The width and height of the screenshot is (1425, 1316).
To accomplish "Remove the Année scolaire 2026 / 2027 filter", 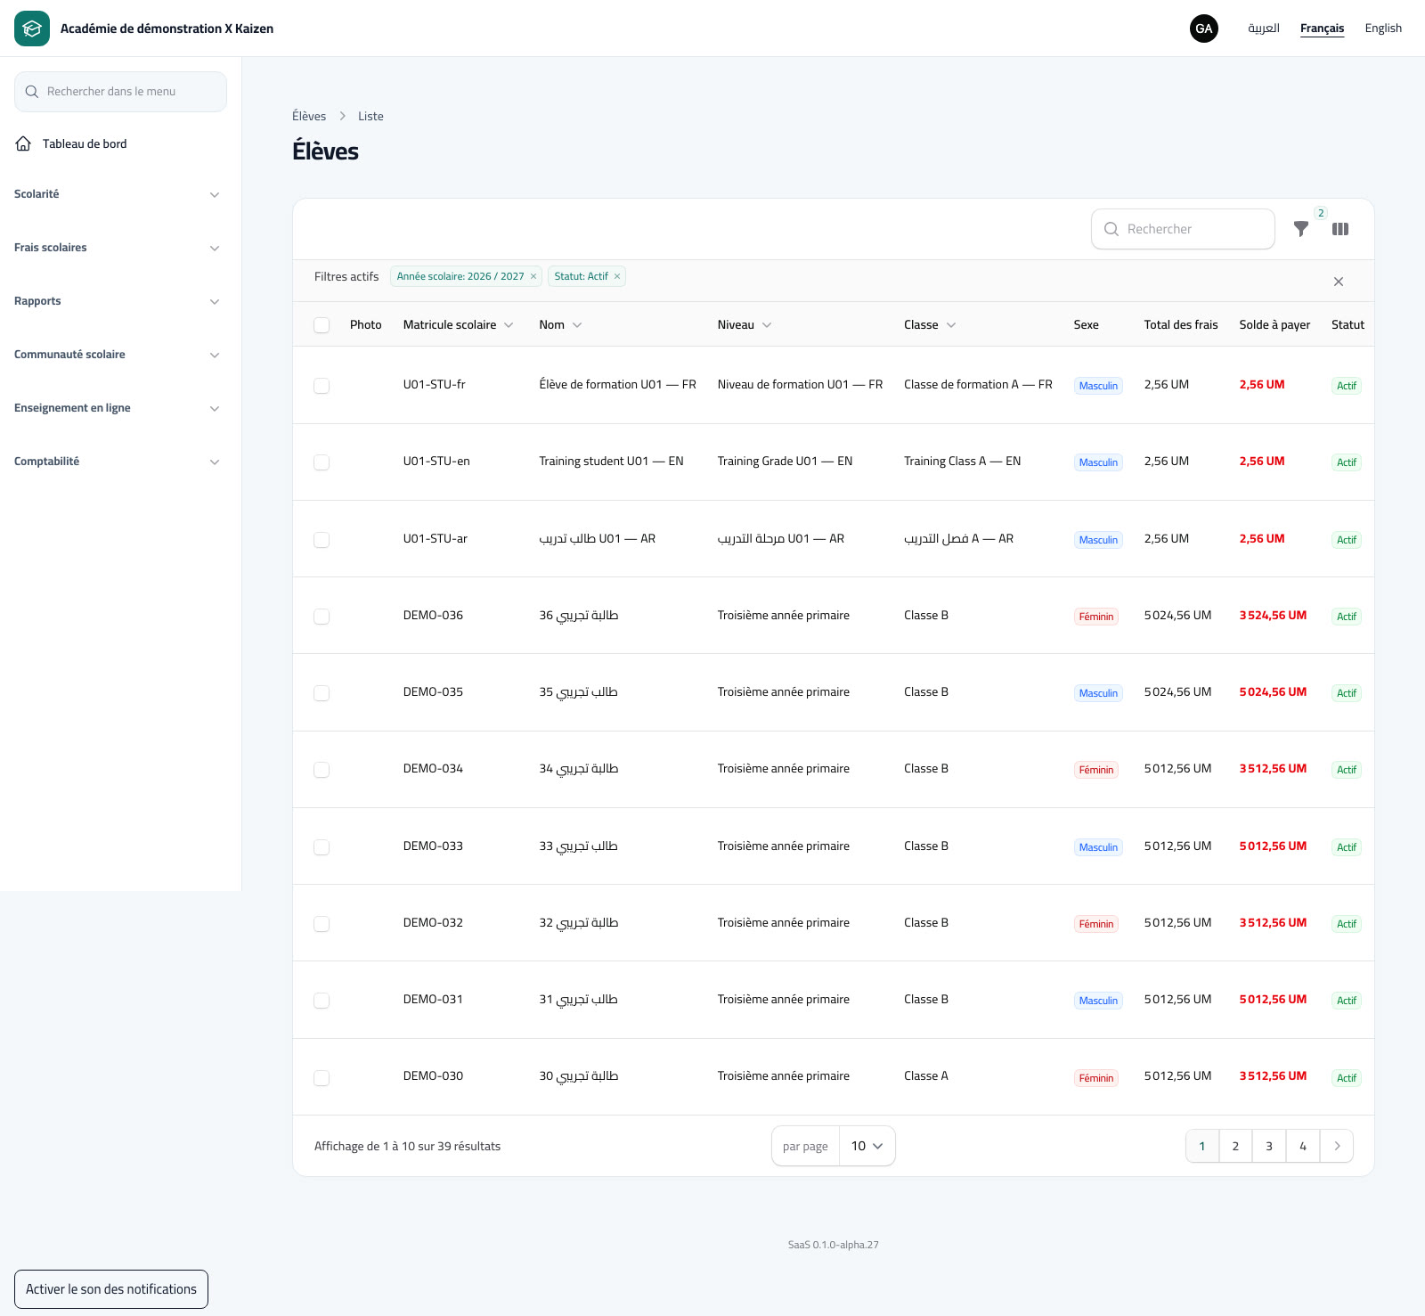I will [x=533, y=276].
